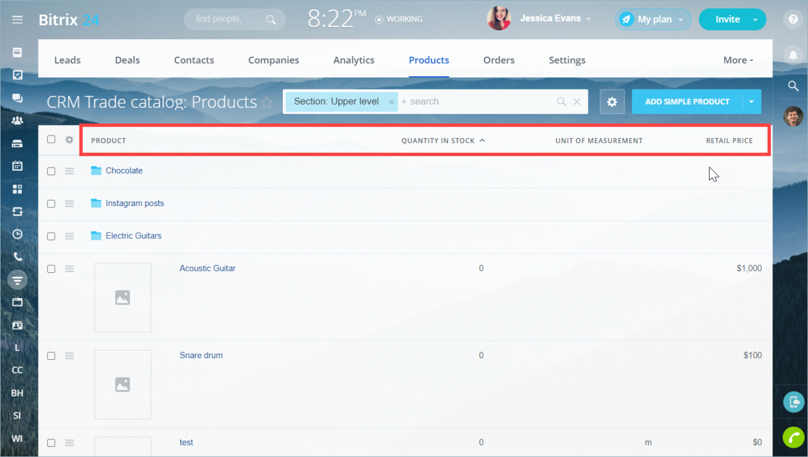
Task: Click the Jessica Evans profile avatar
Action: tap(499, 19)
